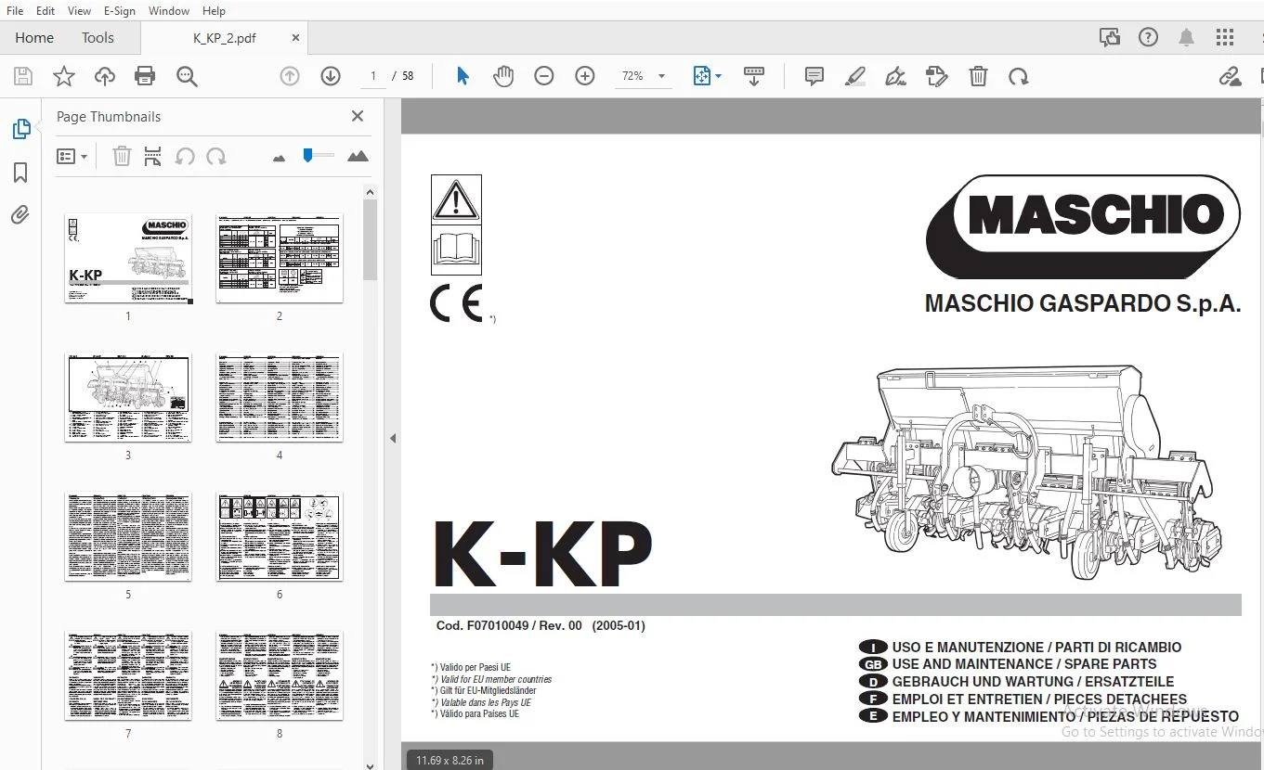The image size is (1264, 770).
Task: Click the insert page break icon in thumbnails
Action: 153,156
